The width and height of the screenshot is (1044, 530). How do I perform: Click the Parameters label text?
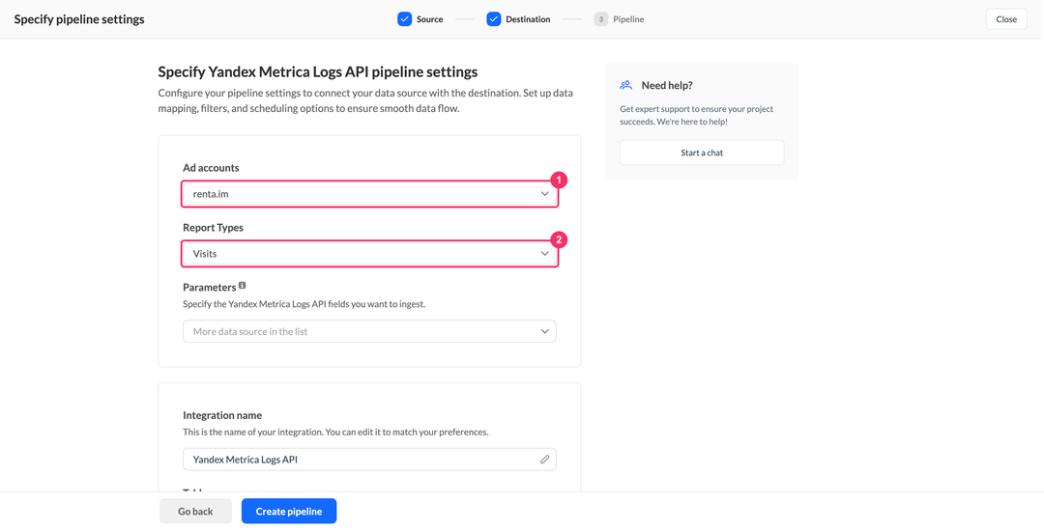(x=210, y=288)
